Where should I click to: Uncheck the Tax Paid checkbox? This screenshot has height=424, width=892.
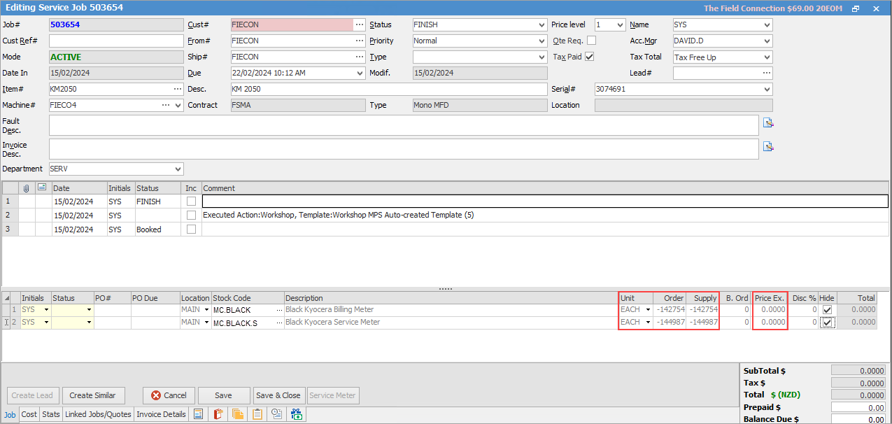[x=589, y=57]
